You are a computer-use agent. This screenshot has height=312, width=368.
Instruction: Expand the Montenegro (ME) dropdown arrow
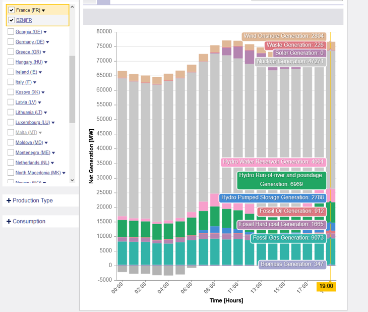53,153
